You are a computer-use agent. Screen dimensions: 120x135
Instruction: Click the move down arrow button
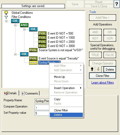(x=98, y=69)
